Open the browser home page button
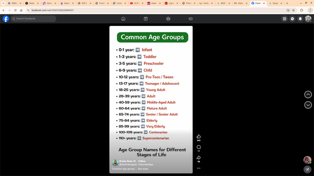The width and height of the screenshot is (314, 176). (21, 10)
